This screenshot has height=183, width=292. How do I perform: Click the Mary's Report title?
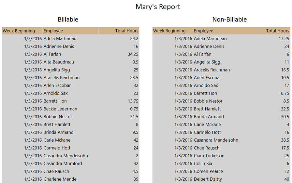tap(158, 7)
